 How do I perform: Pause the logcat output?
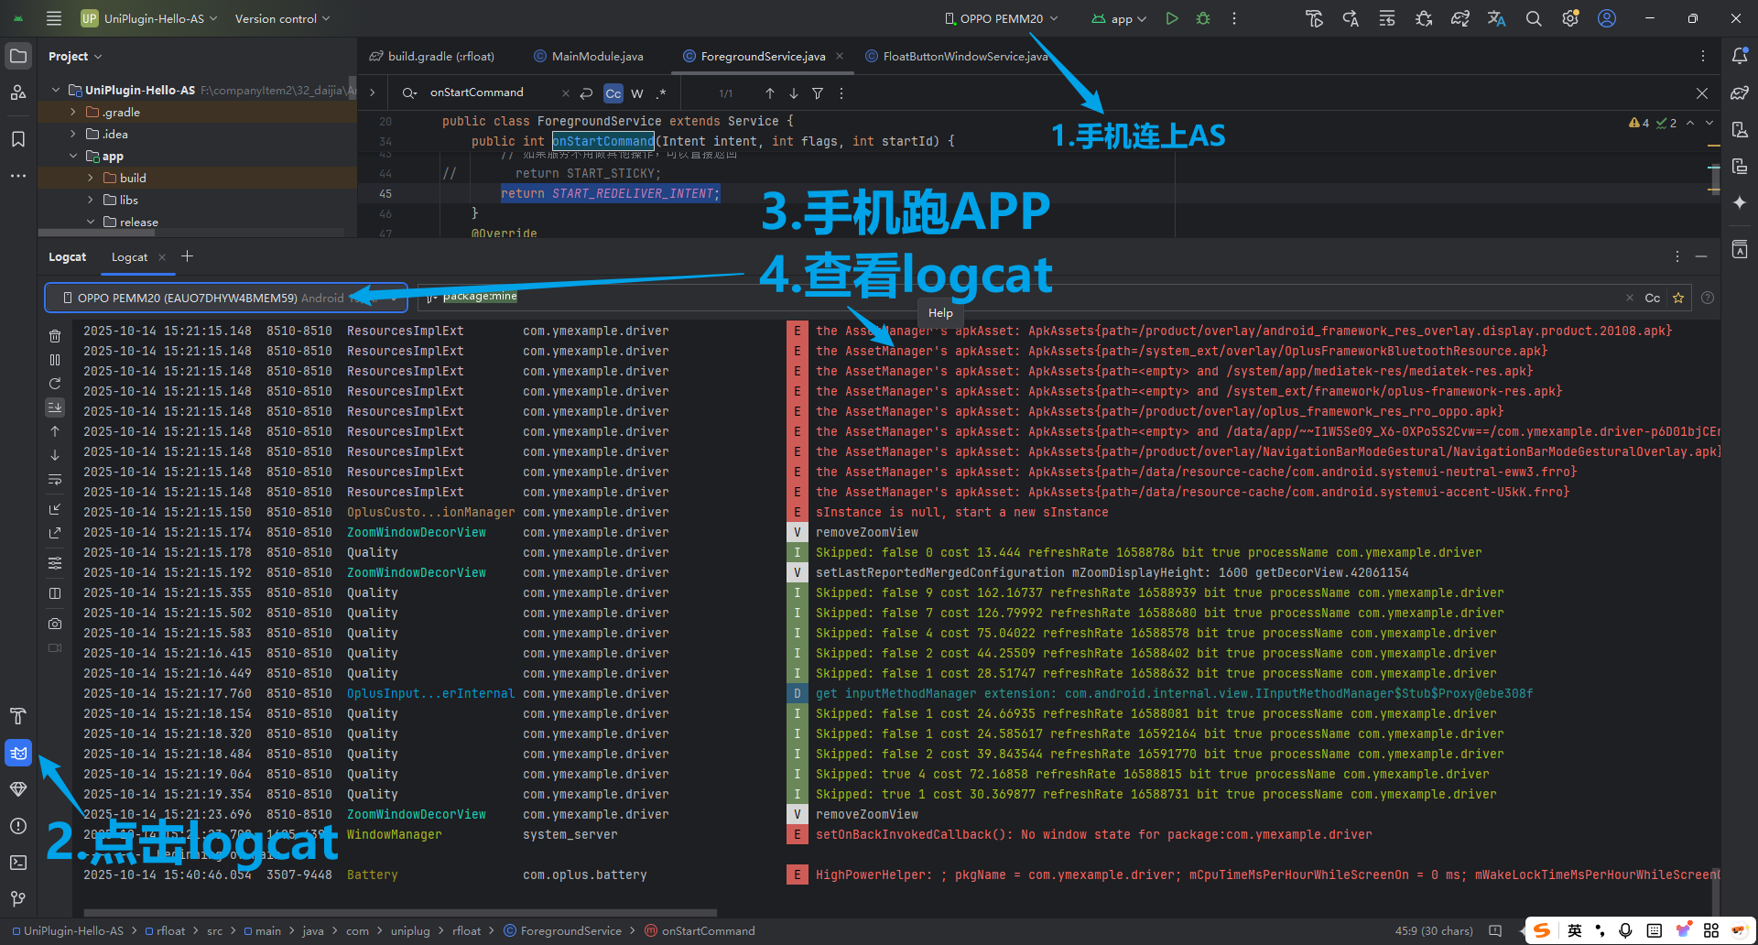pos(55,360)
